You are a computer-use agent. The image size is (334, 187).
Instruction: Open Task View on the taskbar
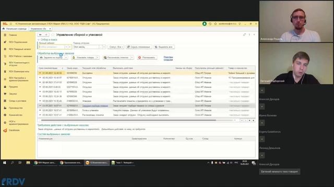click(x=20, y=163)
